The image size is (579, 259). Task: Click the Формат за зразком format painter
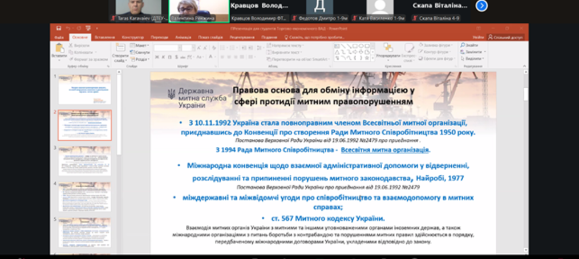coord(88,59)
